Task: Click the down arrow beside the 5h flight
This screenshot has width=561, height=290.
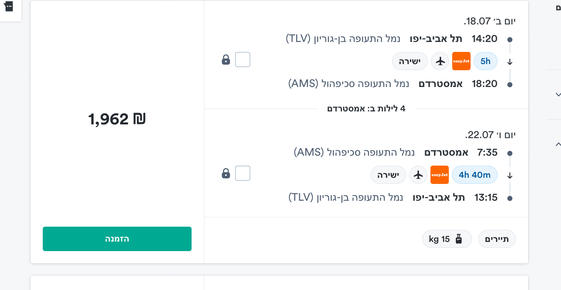Action: pyautogui.click(x=510, y=62)
